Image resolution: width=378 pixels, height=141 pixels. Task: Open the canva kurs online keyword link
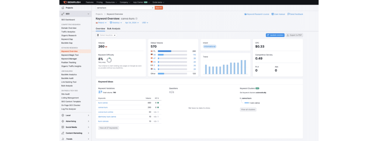106,112
